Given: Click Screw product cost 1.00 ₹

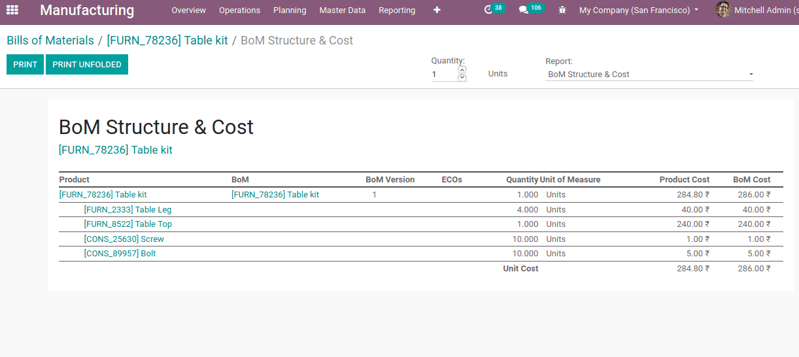Looking at the screenshot, I should pyautogui.click(x=698, y=239).
